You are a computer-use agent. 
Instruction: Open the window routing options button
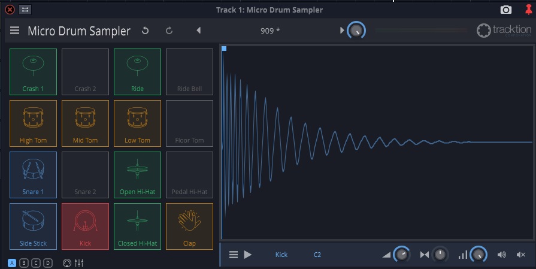coord(25,10)
